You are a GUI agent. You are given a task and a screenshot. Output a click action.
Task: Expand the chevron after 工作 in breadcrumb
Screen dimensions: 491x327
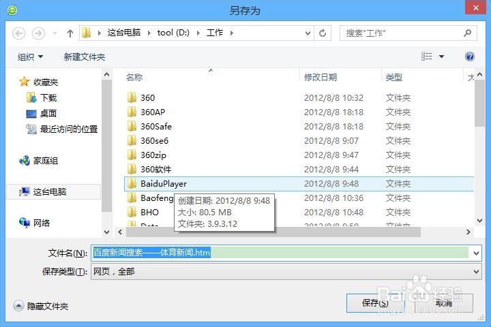[x=232, y=33]
